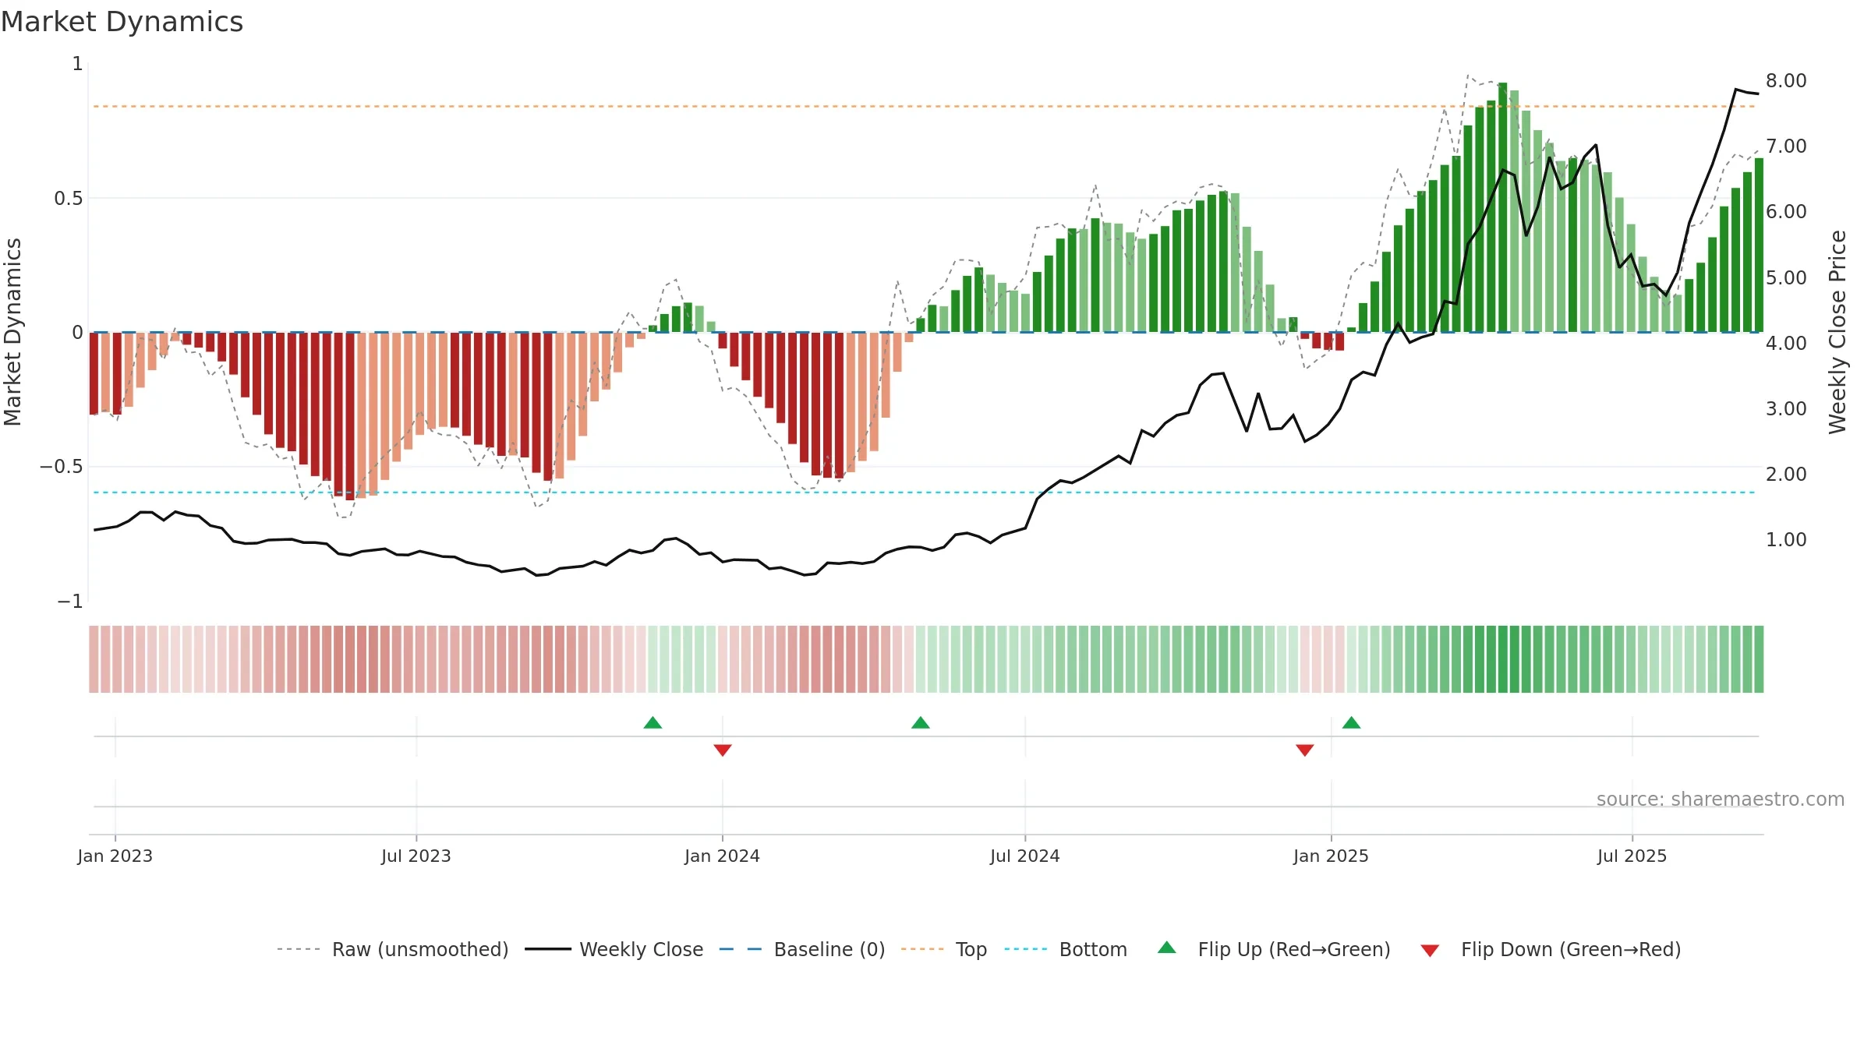Click the last dark green bar on the right
This screenshot has width=1871, height=1052.
tap(1759, 245)
